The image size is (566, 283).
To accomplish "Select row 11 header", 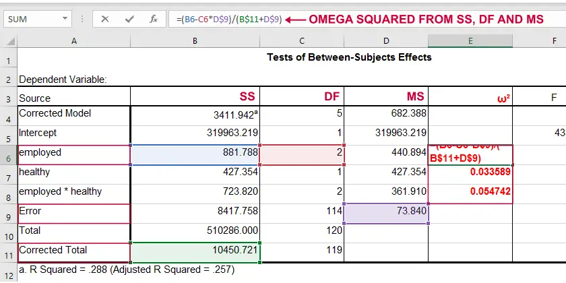I will [9, 253].
